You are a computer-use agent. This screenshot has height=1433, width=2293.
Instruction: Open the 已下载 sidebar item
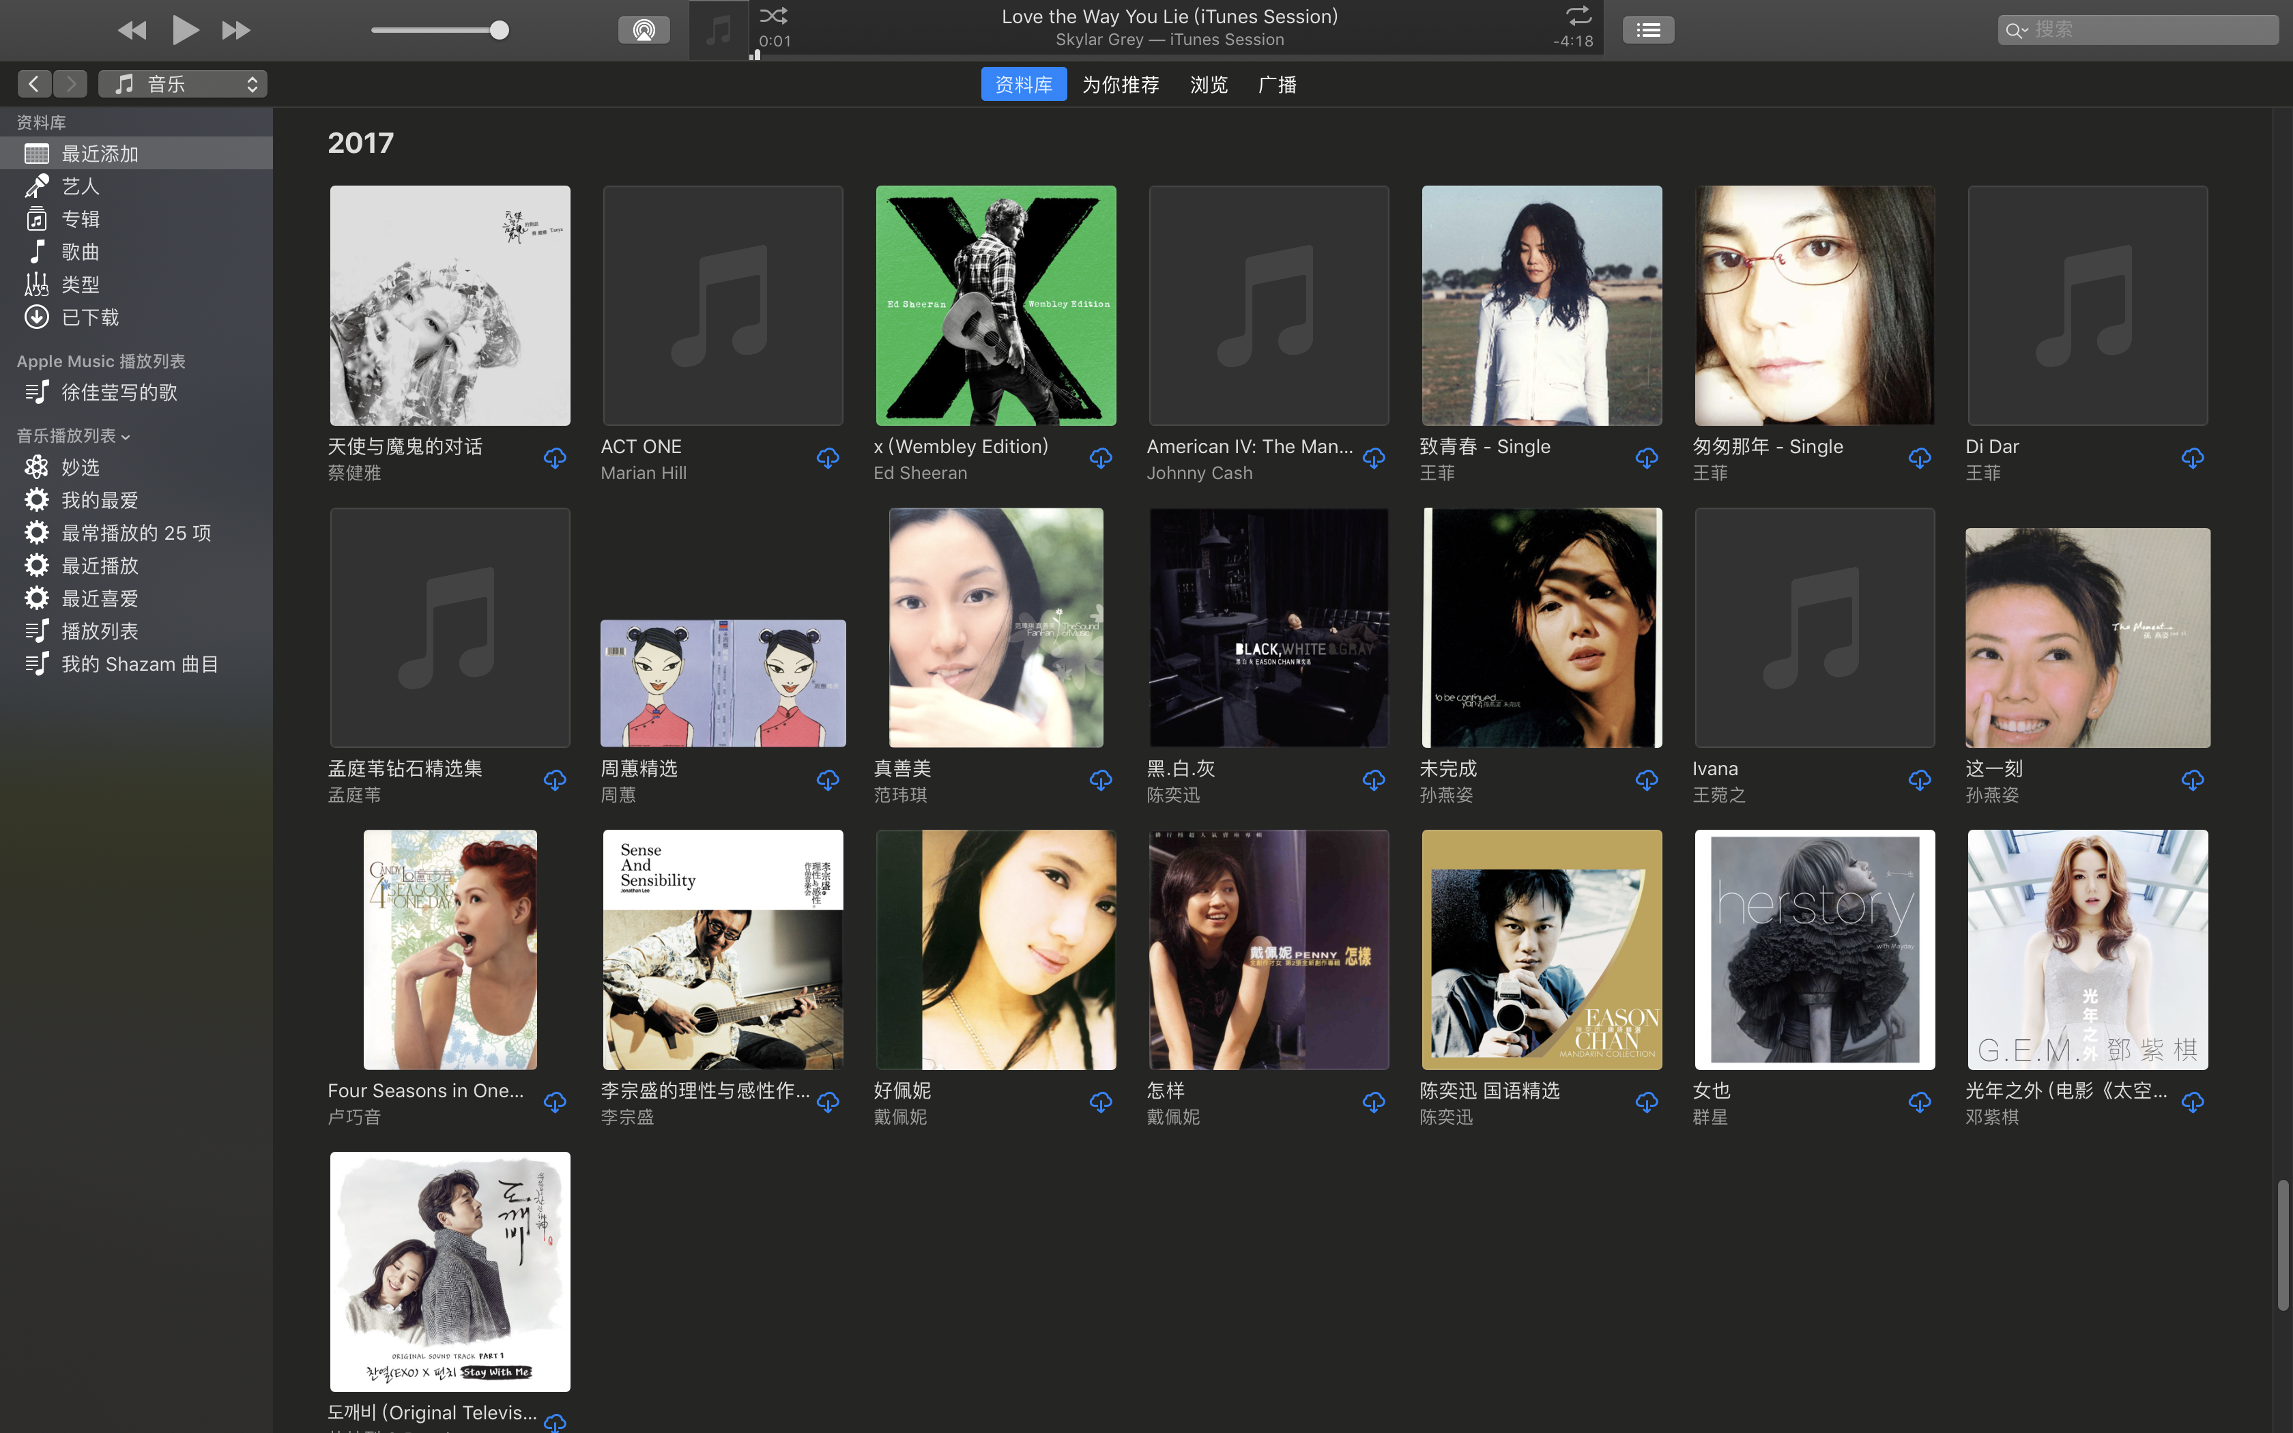(90, 317)
